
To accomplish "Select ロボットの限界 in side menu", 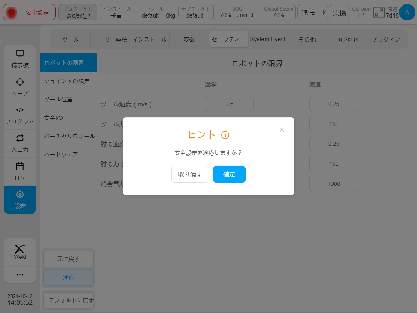I will click(68, 62).
